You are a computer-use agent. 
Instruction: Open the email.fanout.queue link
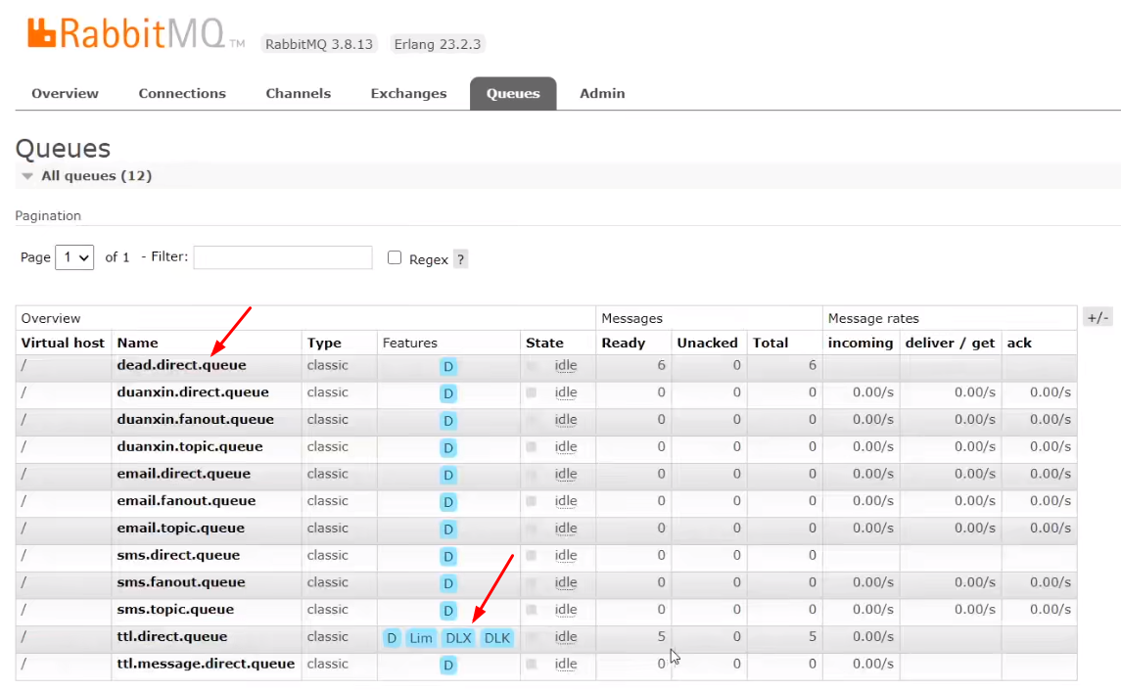click(186, 501)
